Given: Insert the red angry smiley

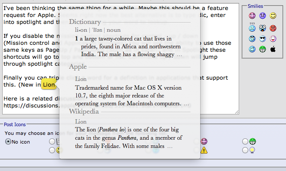Looking at the screenshot, I should click(x=273, y=28).
